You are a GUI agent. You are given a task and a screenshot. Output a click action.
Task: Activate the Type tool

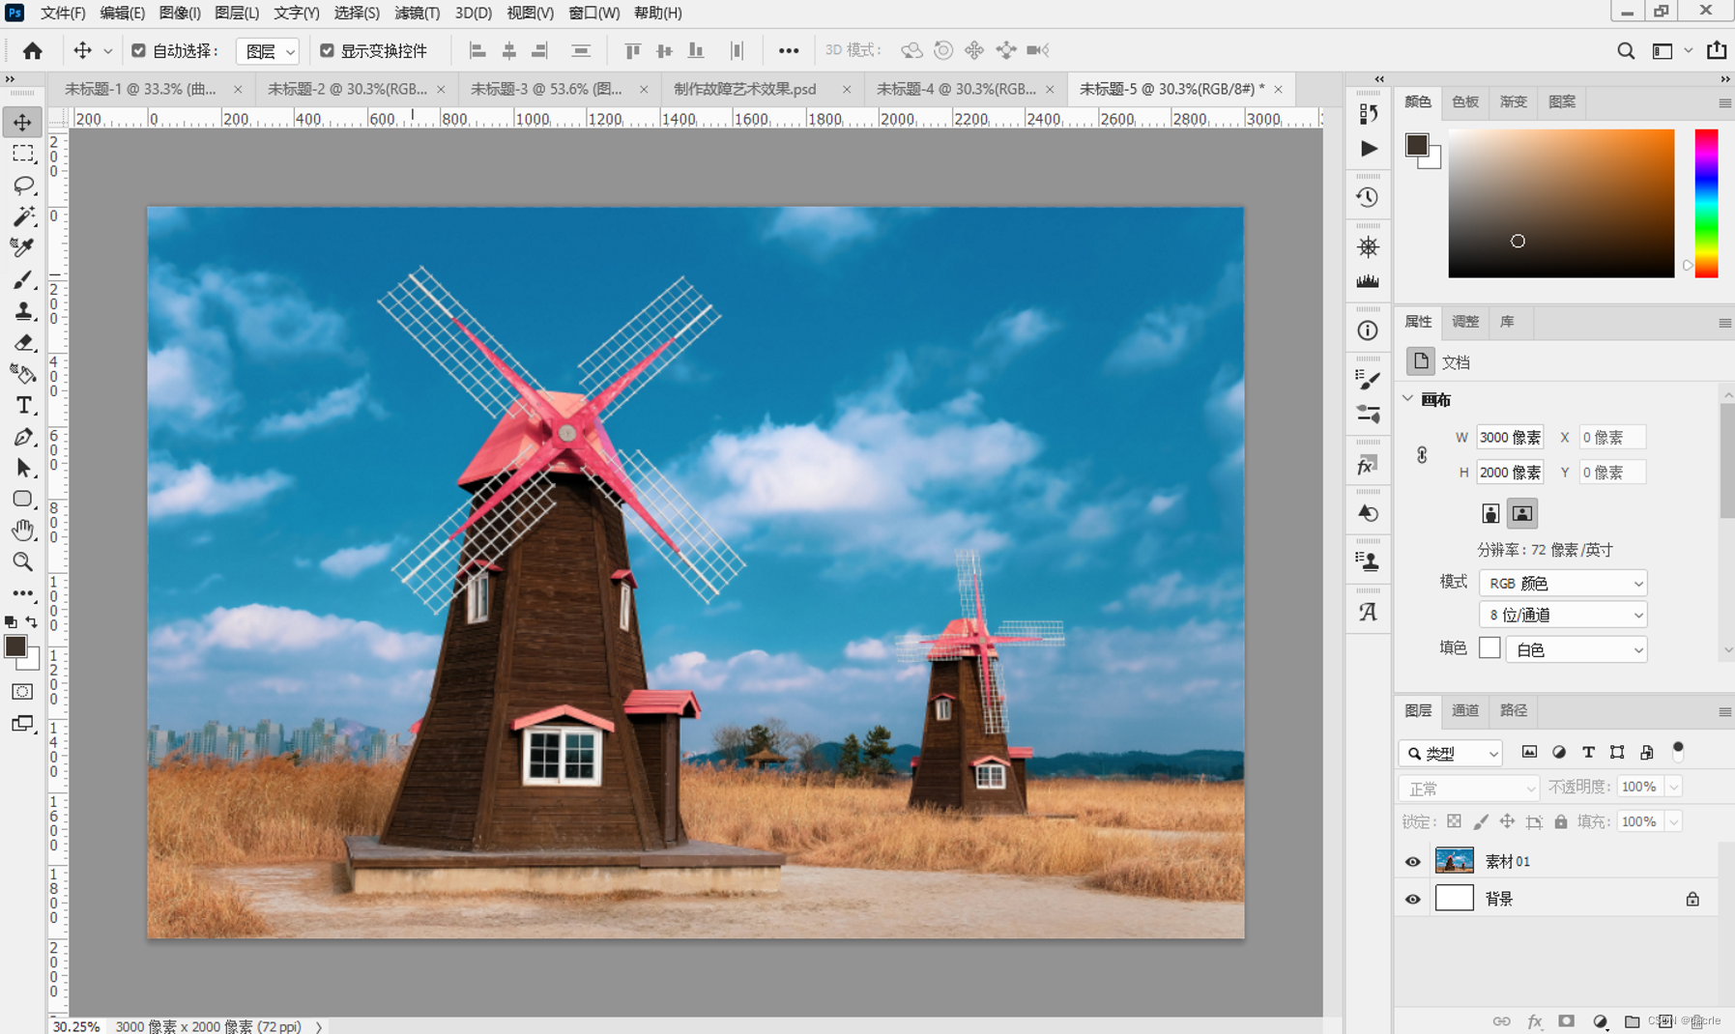[22, 405]
